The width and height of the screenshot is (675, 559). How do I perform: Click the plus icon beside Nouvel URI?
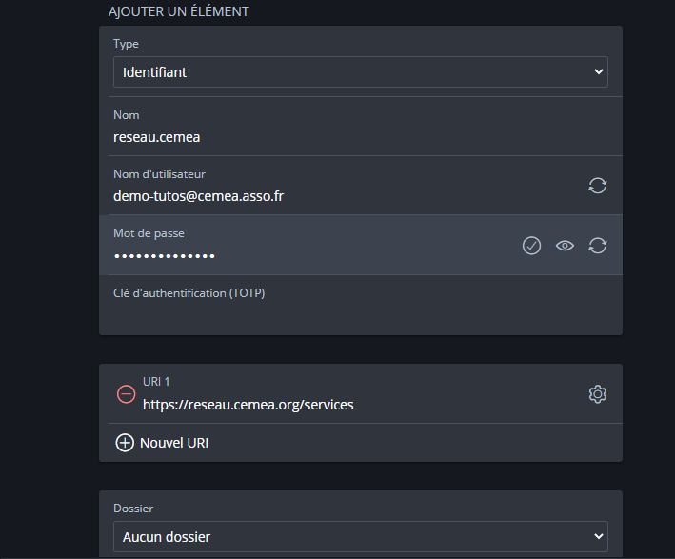pos(125,443)
